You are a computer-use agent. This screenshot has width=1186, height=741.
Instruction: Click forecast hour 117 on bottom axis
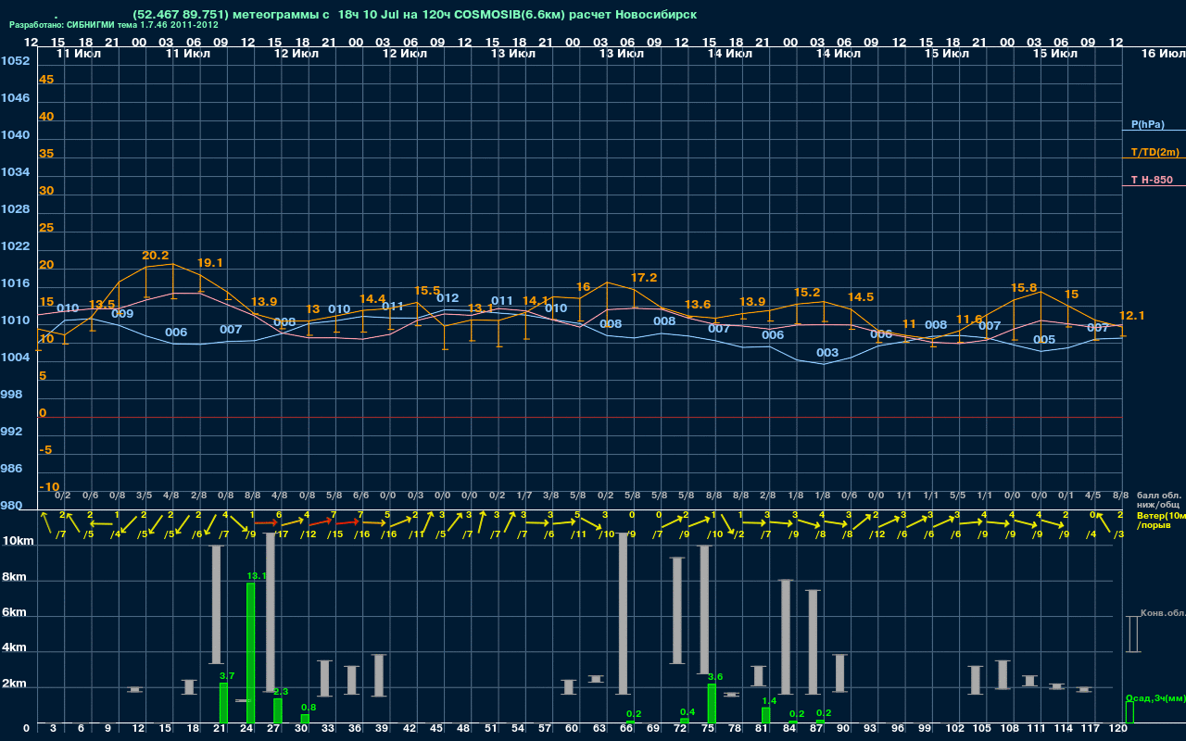[x=1091, y=730]
